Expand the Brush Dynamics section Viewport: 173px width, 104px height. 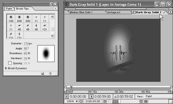tap(6, 68)
